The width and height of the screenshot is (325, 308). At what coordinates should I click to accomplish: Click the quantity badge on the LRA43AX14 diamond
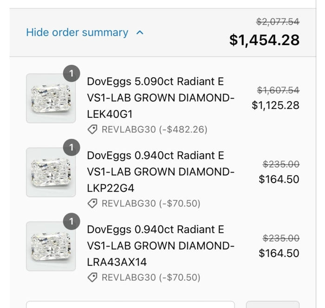tap(71, 222)
